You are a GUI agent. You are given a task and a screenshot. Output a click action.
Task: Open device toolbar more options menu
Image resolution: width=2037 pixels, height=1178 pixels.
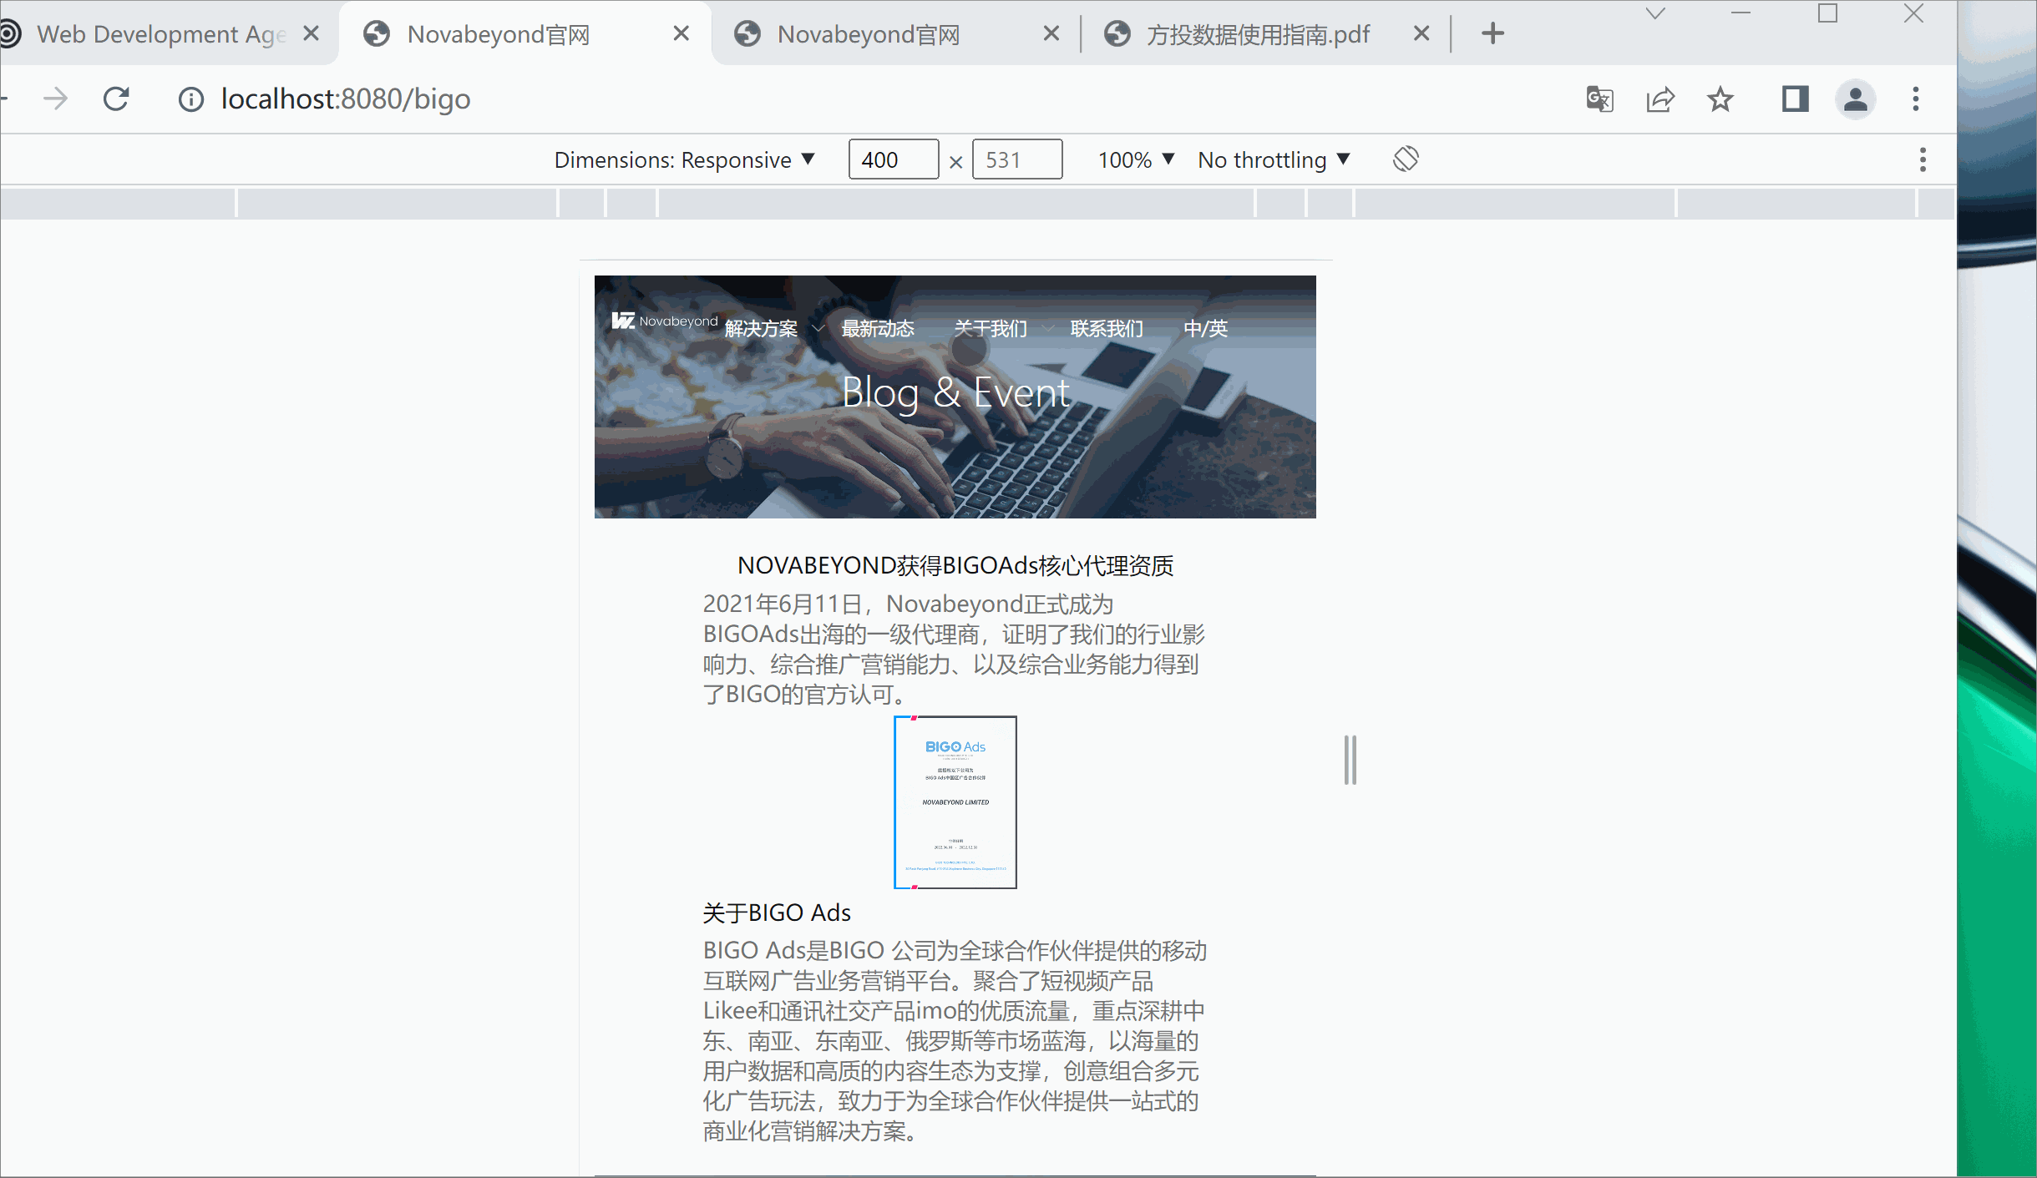point(1923,159)
